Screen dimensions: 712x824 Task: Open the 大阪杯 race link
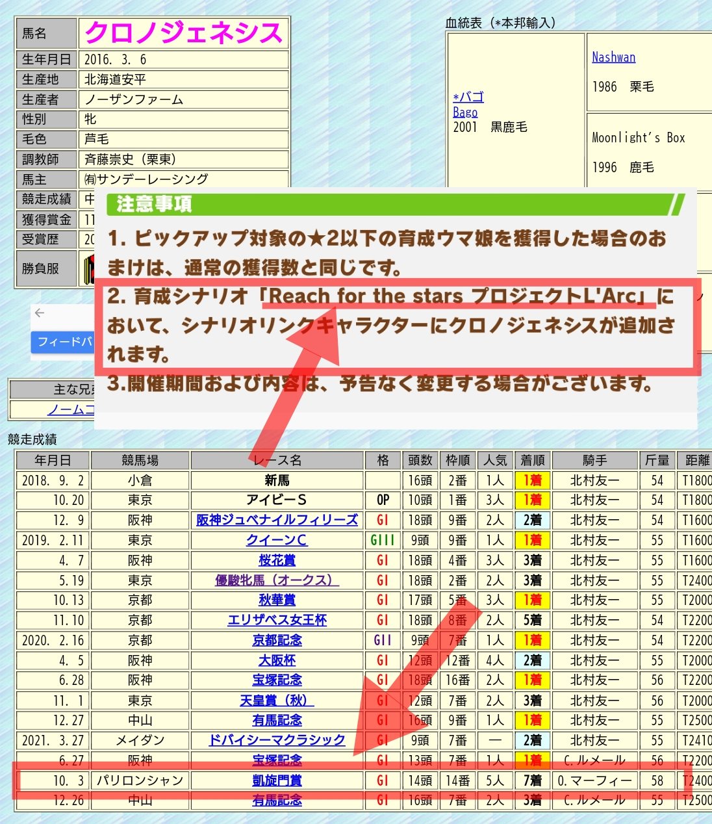pos(277,660)
